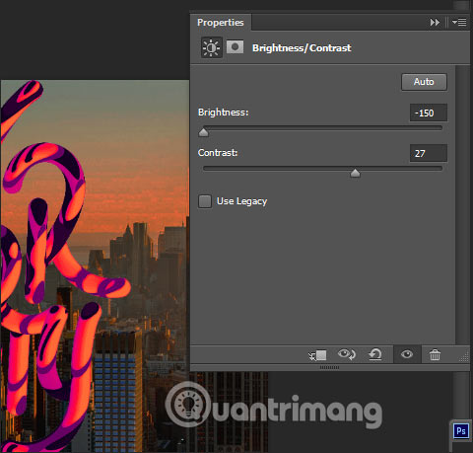Click the Brightness value field showing -150

(429, 113)
